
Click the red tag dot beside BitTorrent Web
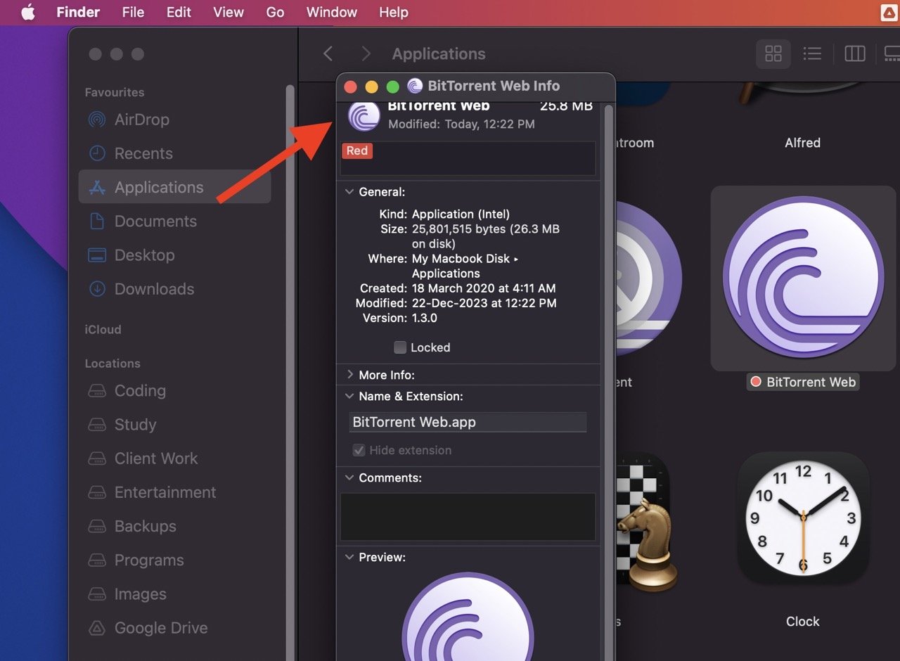(756, 382)
